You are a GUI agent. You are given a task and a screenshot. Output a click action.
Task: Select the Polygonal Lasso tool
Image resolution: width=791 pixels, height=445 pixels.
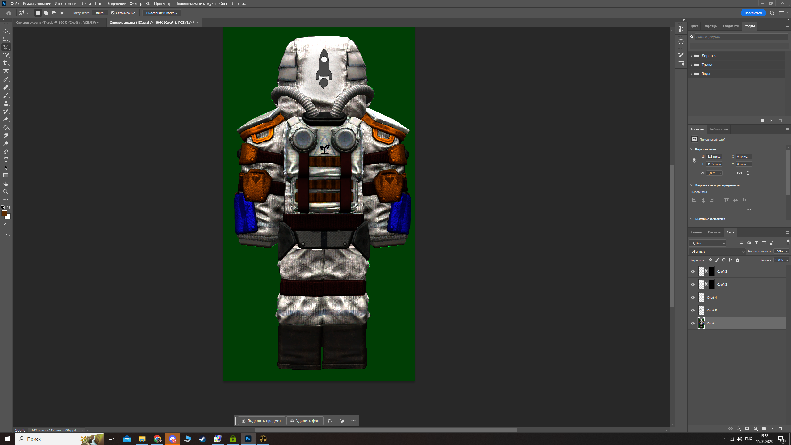(x=6, y=47)
